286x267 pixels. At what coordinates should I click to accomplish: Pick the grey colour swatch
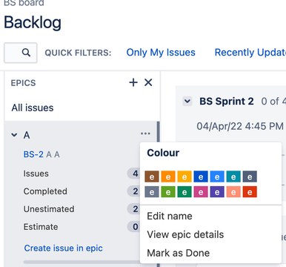tap(152, 191)
